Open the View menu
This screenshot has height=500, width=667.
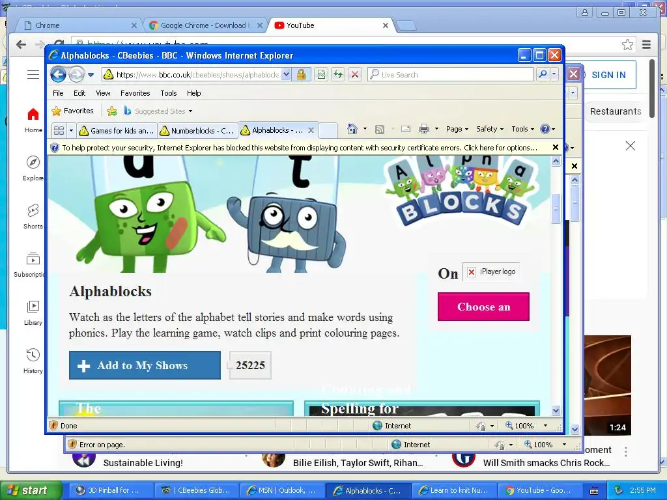click(103, 93)
